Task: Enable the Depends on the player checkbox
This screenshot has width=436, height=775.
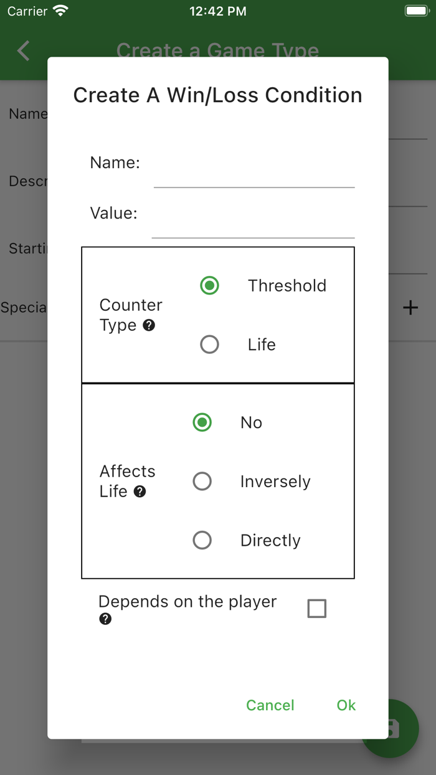Action: (316, 608)
